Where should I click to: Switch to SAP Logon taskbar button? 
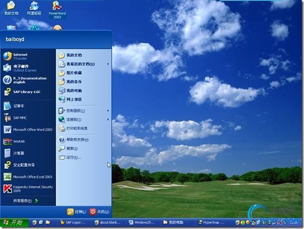point(73,222)
